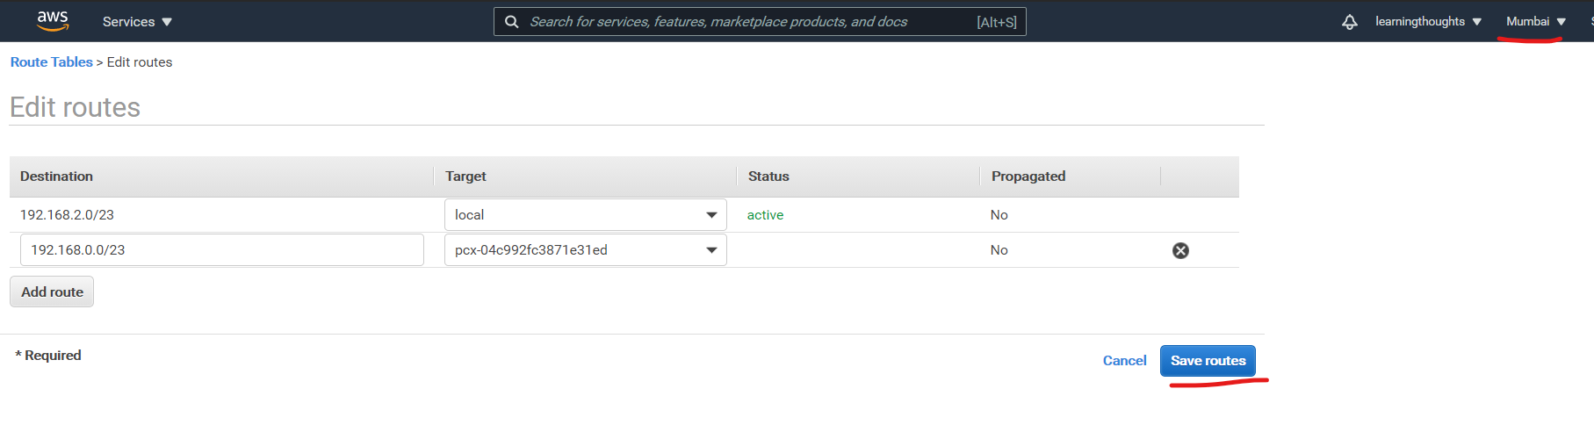Expand the pcx-04c992fc3871e31ed target dropdown
This screenshot has width=1594, height=432.
point(585,250)
